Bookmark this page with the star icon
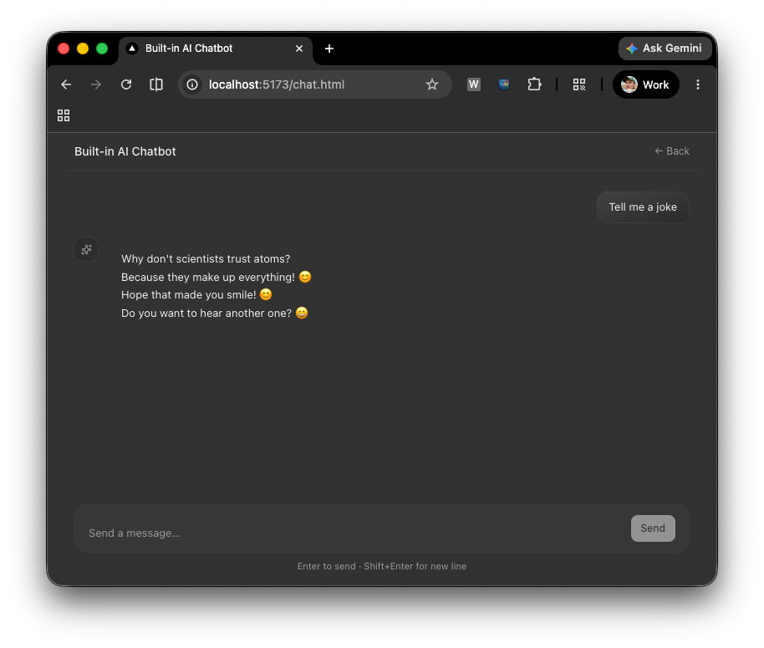 click(x=431, y=84)
